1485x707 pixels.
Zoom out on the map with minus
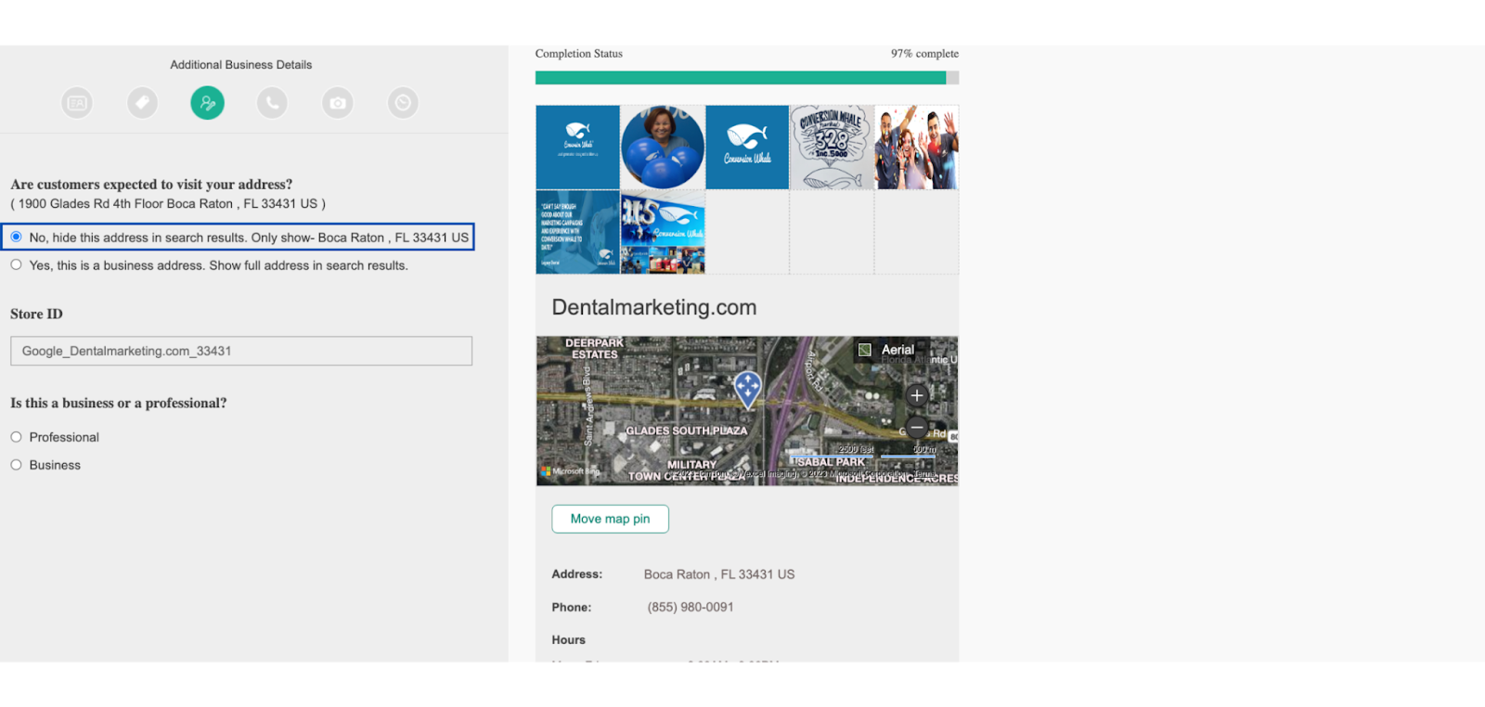tap(917, 428)
